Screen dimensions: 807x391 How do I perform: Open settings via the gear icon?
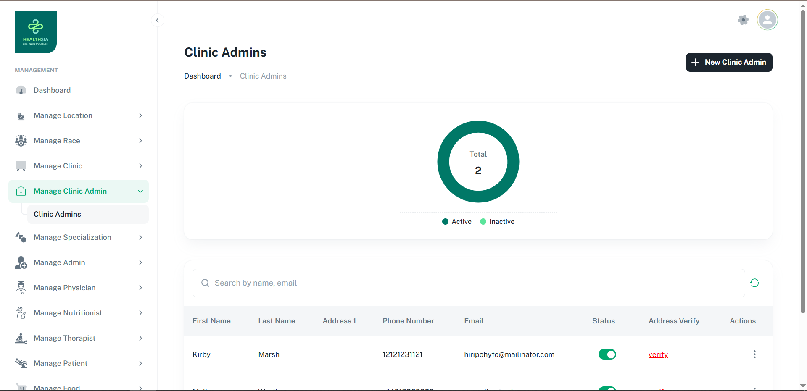coord(743,20)
